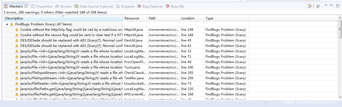This screenshot has height=107, width=342.
Task: Open the Markers view menu triangle
Action: click(x=326, y=5)
